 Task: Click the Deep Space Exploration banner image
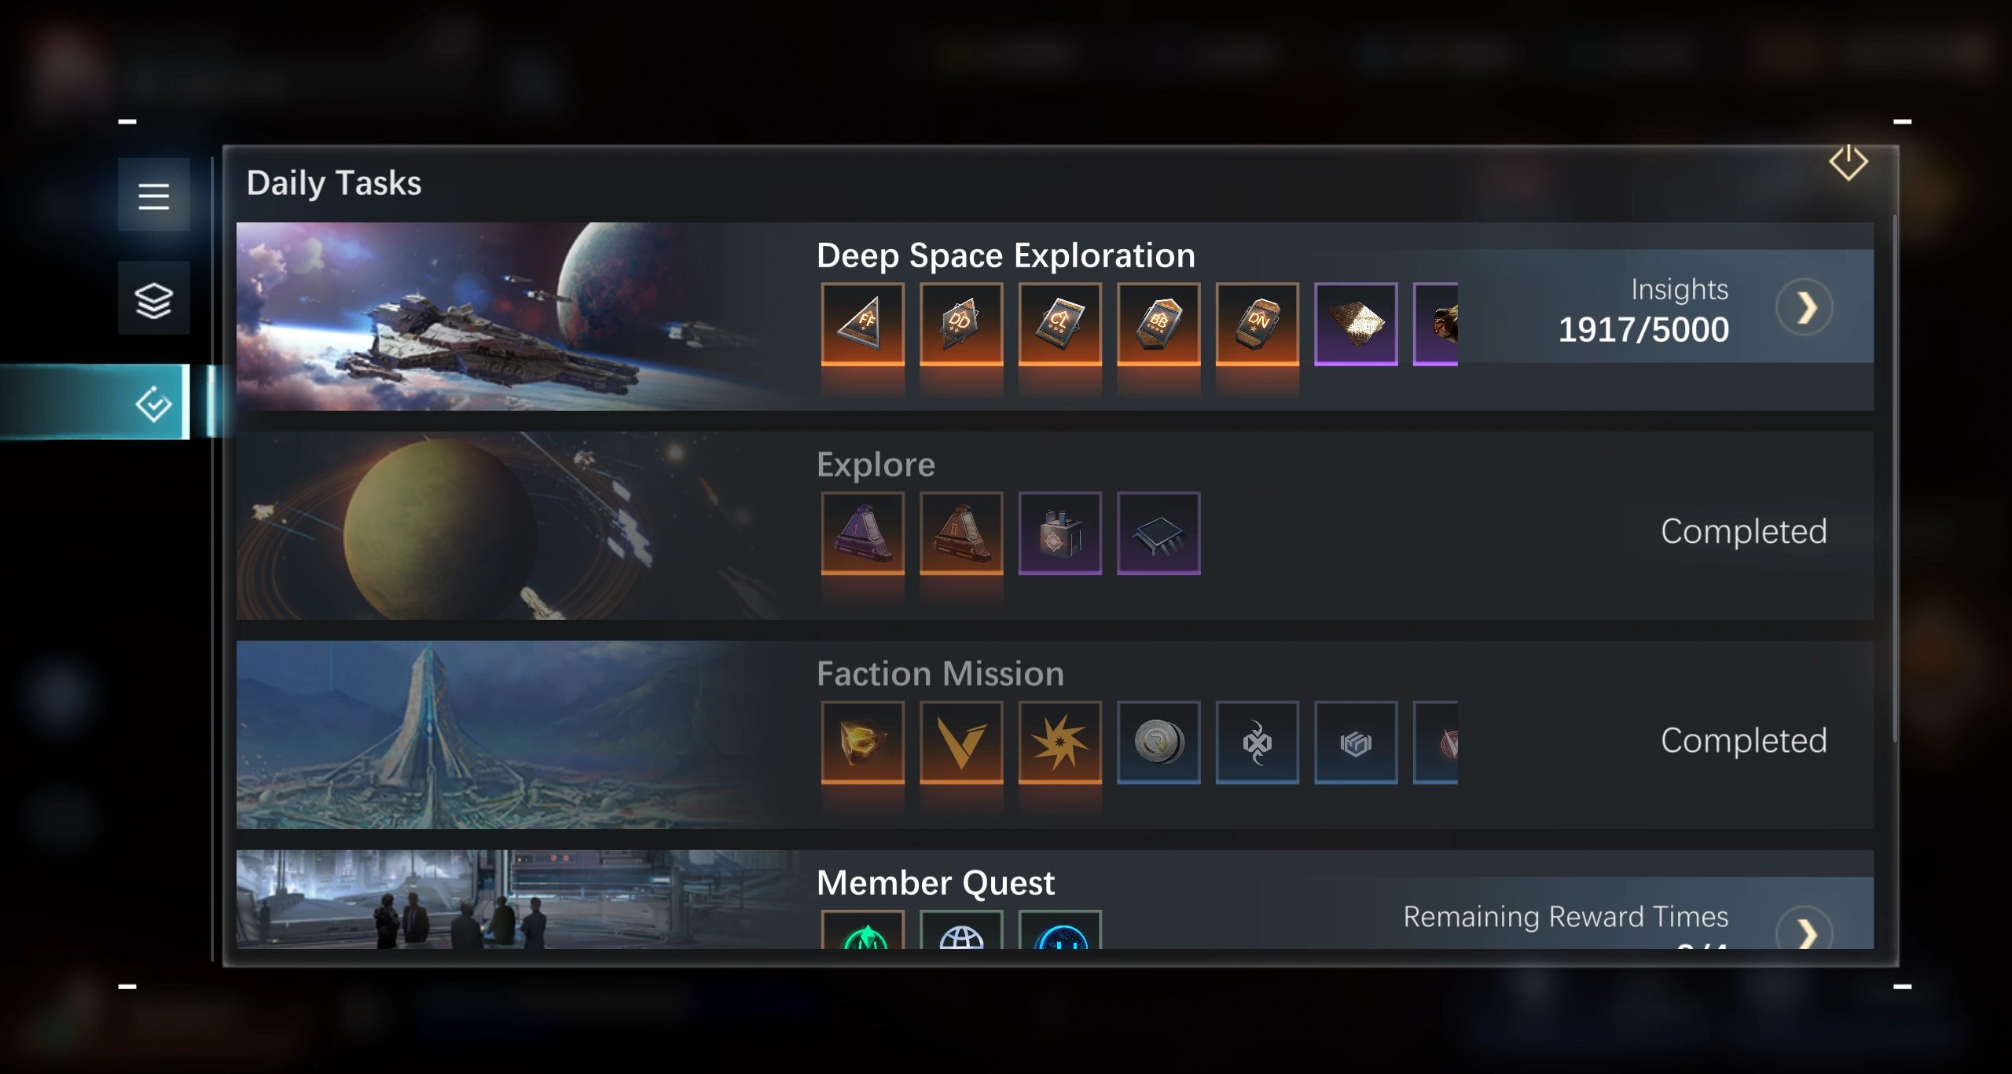click(519, 317)
